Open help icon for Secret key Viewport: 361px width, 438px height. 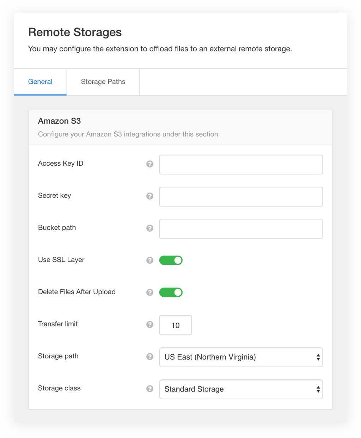[150, 196]
